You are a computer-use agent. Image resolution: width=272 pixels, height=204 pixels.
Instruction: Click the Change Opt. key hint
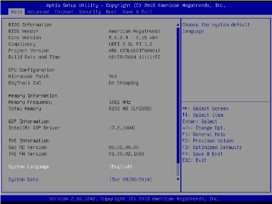[204, 128]
